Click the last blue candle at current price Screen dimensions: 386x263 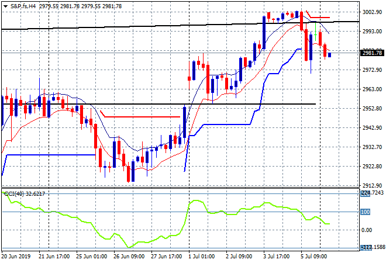[x=330, y=55]
